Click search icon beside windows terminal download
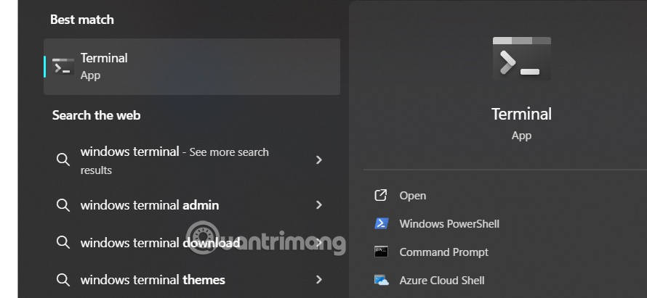The image size is (647, 298). tap(63, 243)
